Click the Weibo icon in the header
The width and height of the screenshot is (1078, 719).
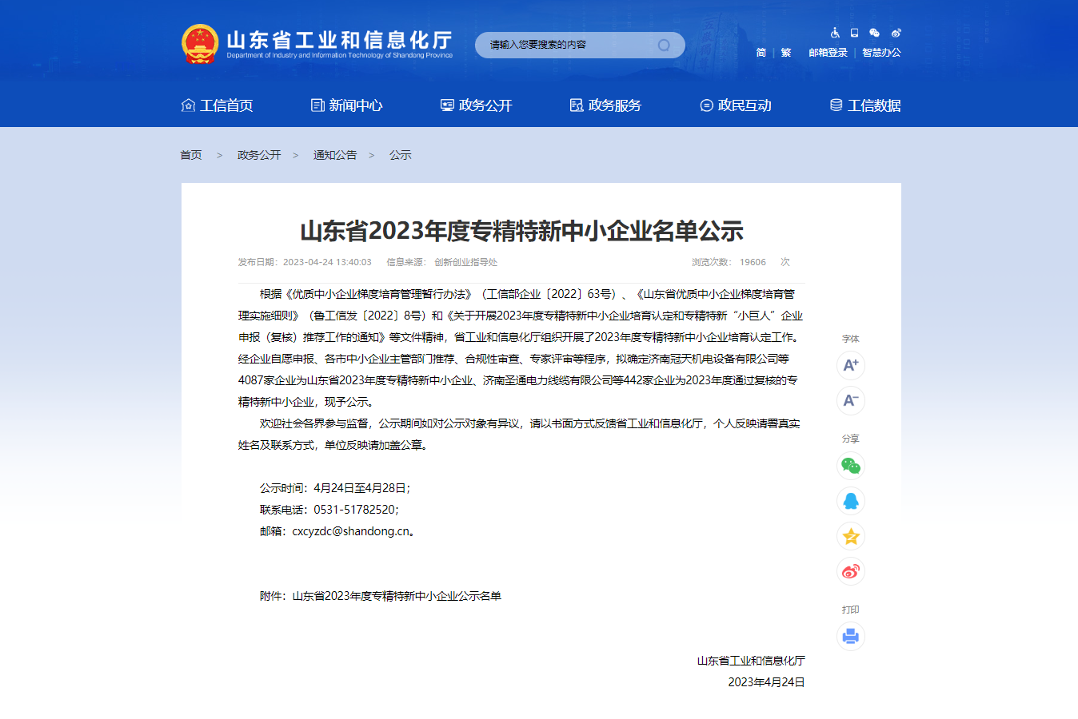point(896,33)
